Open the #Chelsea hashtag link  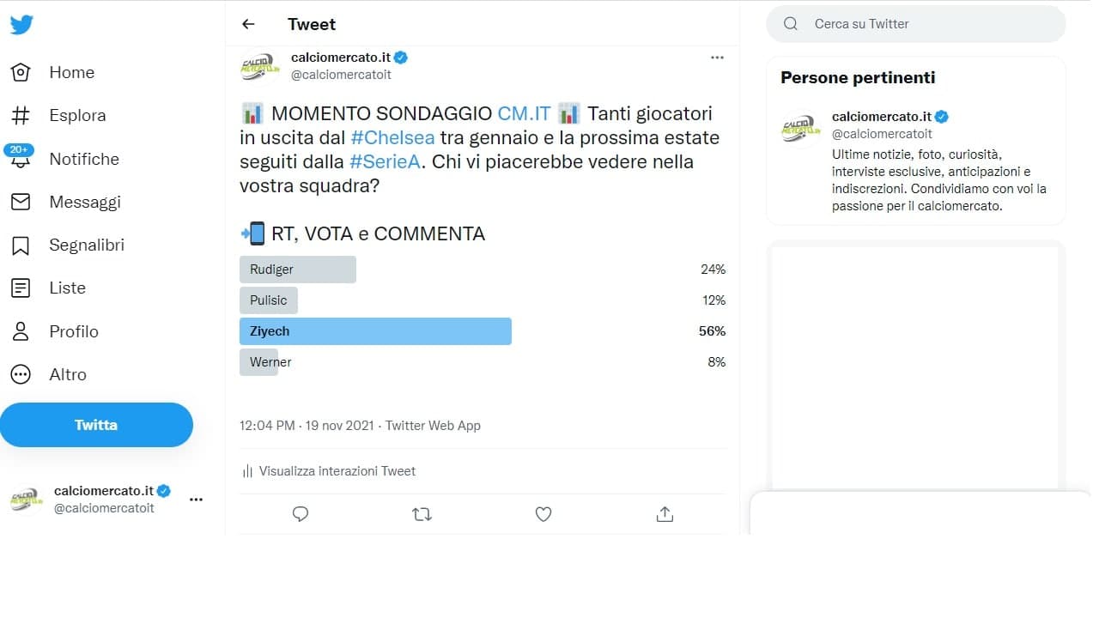tap(392, 137)
